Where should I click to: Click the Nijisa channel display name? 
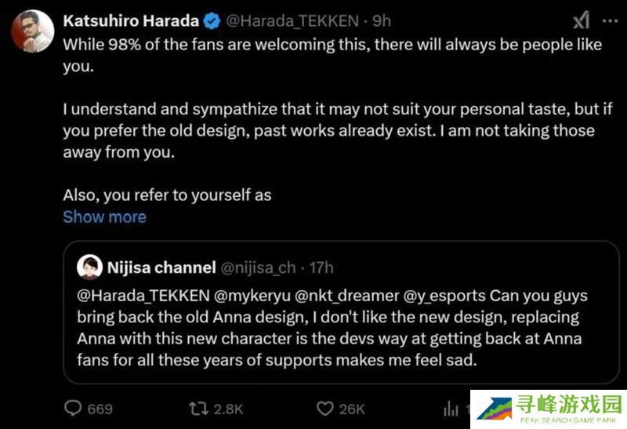click(161, 267)
